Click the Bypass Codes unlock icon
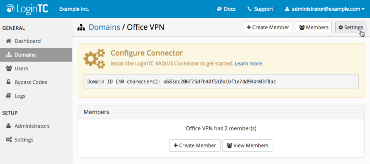 click(9, 82)
